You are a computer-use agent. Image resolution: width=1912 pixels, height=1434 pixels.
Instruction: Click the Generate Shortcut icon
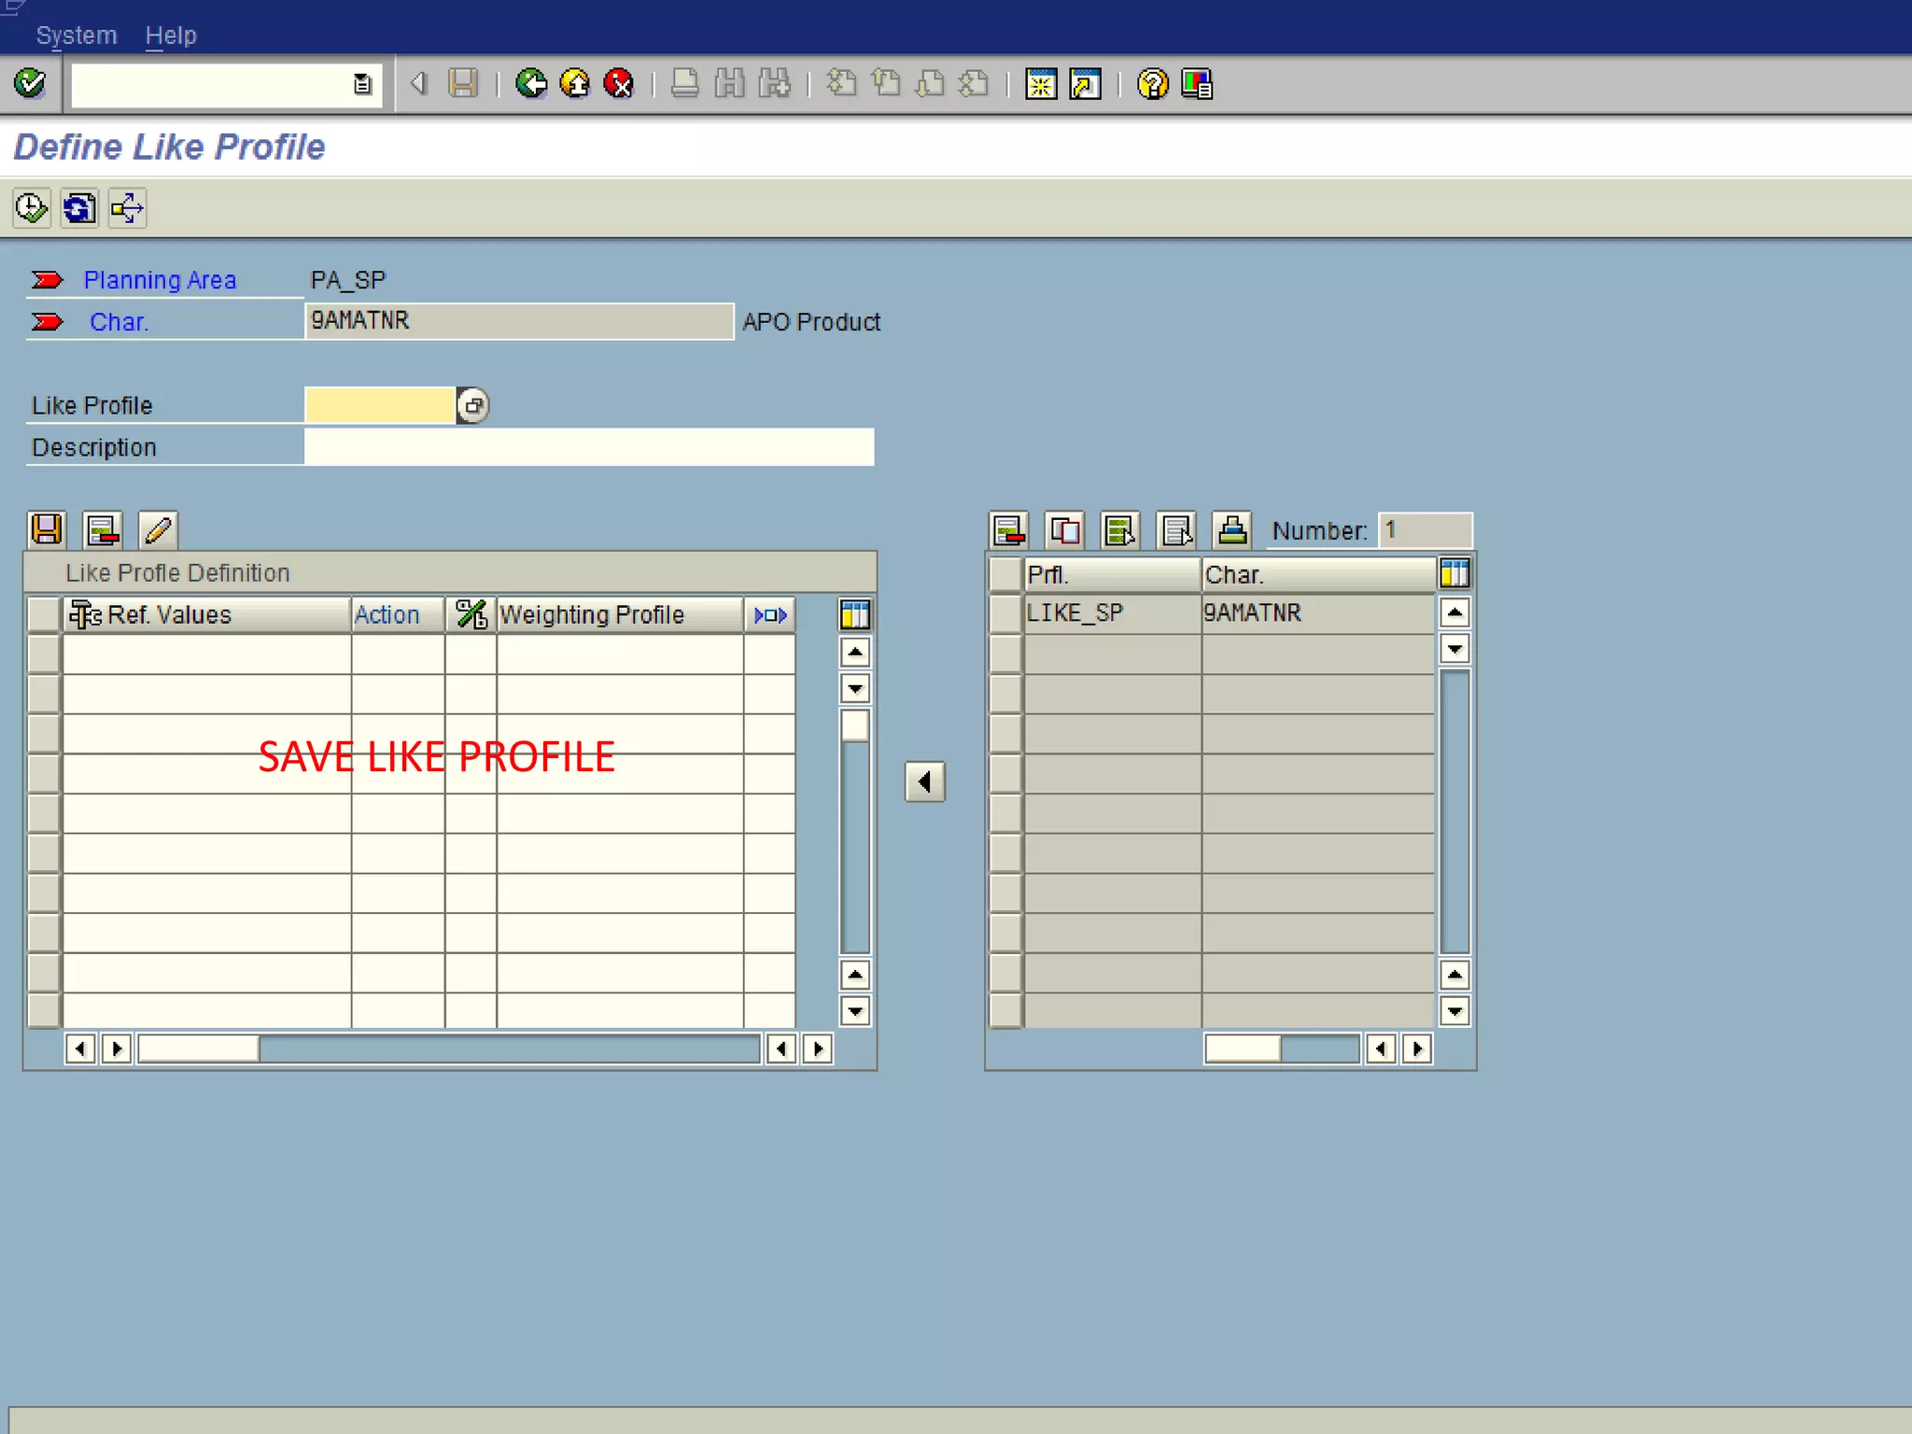(1086, 84)
